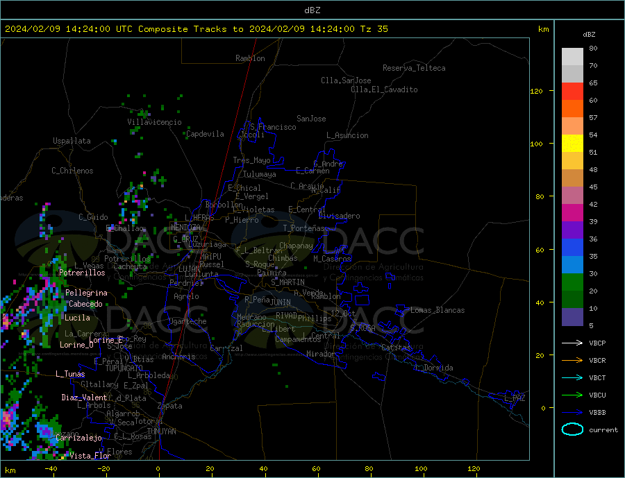The image size is (625, 478).
Task: Select the lightest gray 80–70 dBZ swatch
Action: [572, 57]
